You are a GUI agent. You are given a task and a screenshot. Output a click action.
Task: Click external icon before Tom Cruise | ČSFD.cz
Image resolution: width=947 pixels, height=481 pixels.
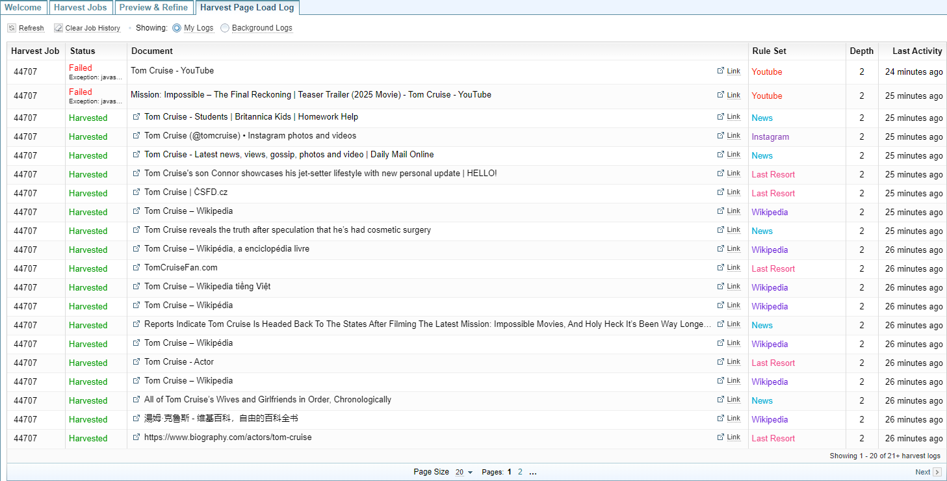pos(136,192)
